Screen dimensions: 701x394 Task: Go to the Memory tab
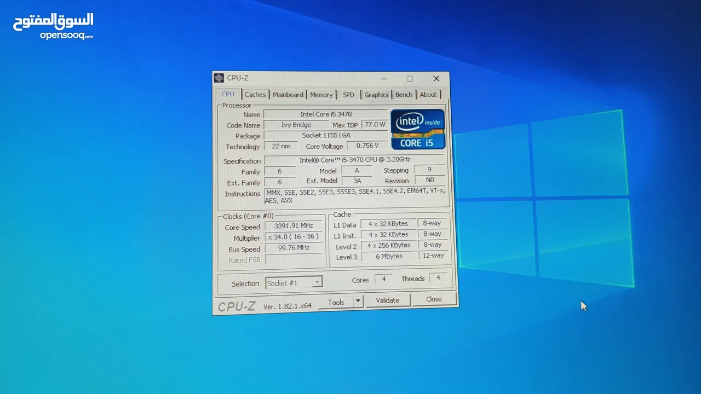pyautogui.click(x=321, y=95)
